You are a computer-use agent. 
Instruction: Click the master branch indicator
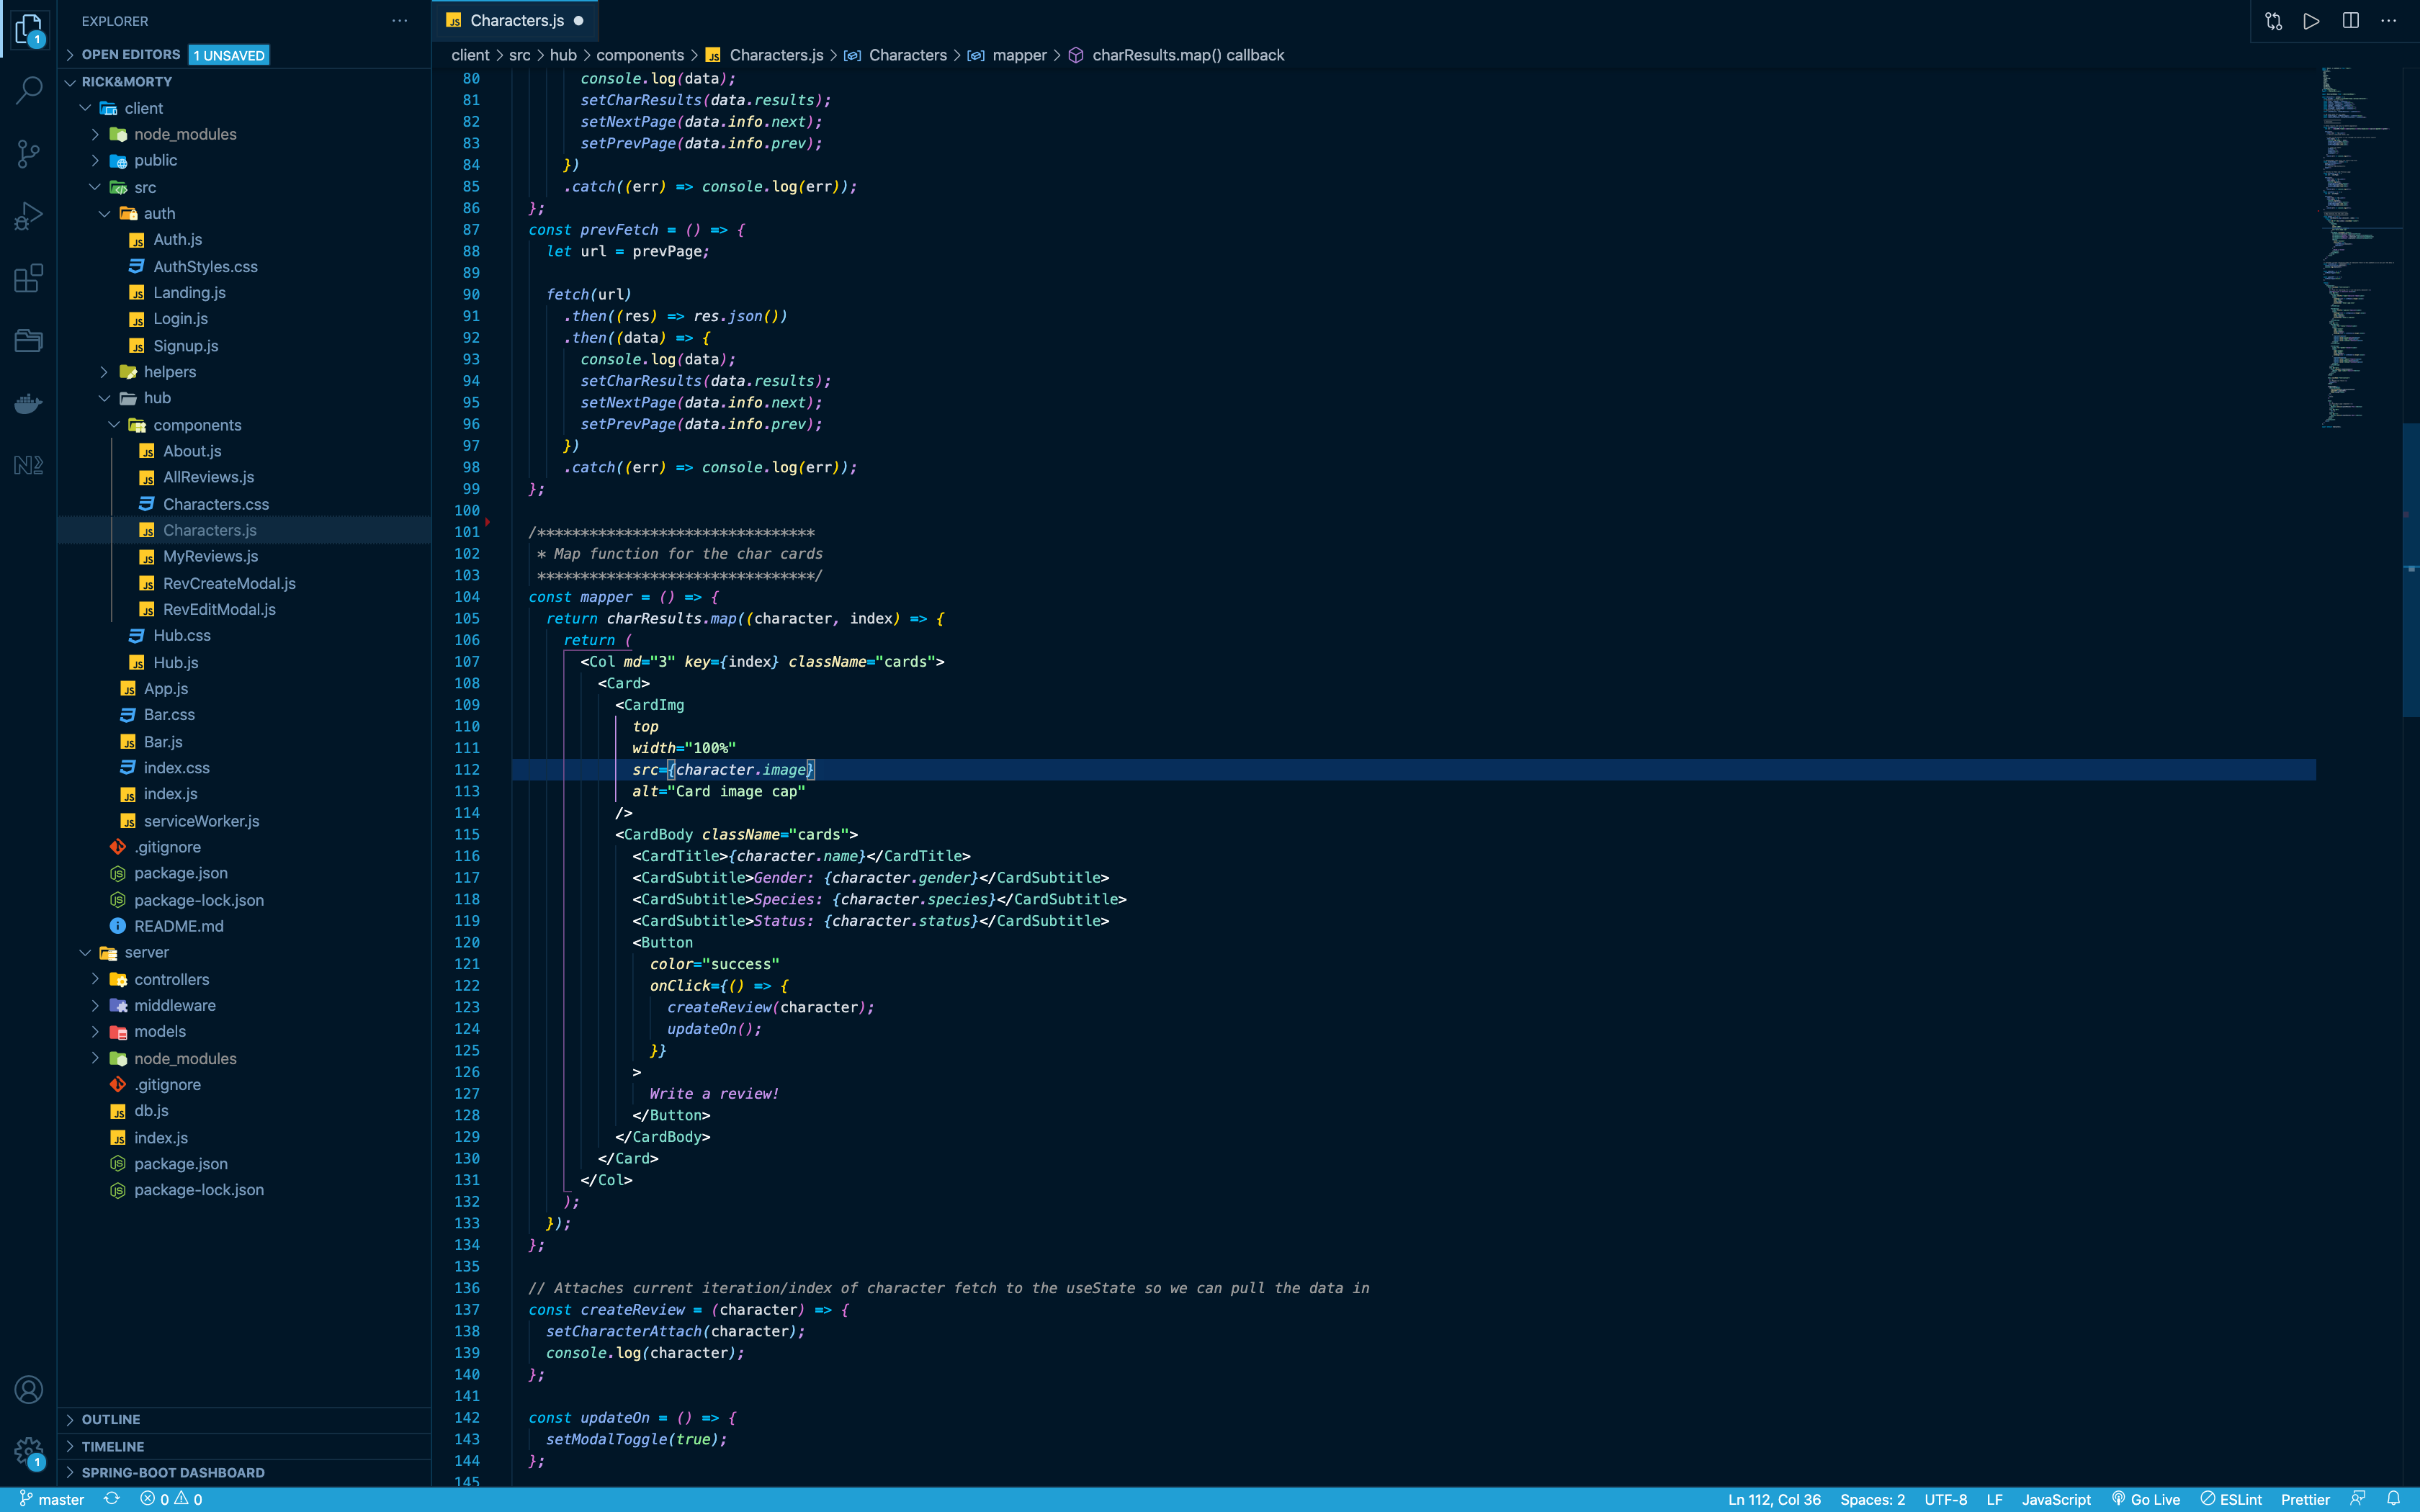[52, 1499]
